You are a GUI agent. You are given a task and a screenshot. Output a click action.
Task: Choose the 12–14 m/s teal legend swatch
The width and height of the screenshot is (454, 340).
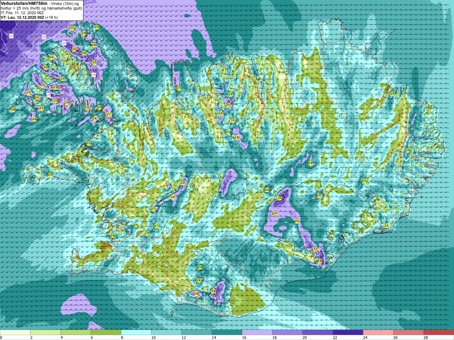(197, 333)
